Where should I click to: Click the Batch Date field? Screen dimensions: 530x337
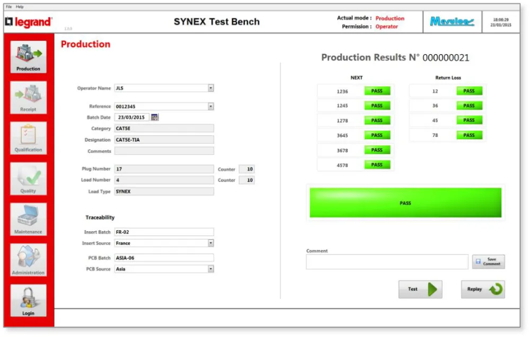pyautogui.click(x=132, y=117)
